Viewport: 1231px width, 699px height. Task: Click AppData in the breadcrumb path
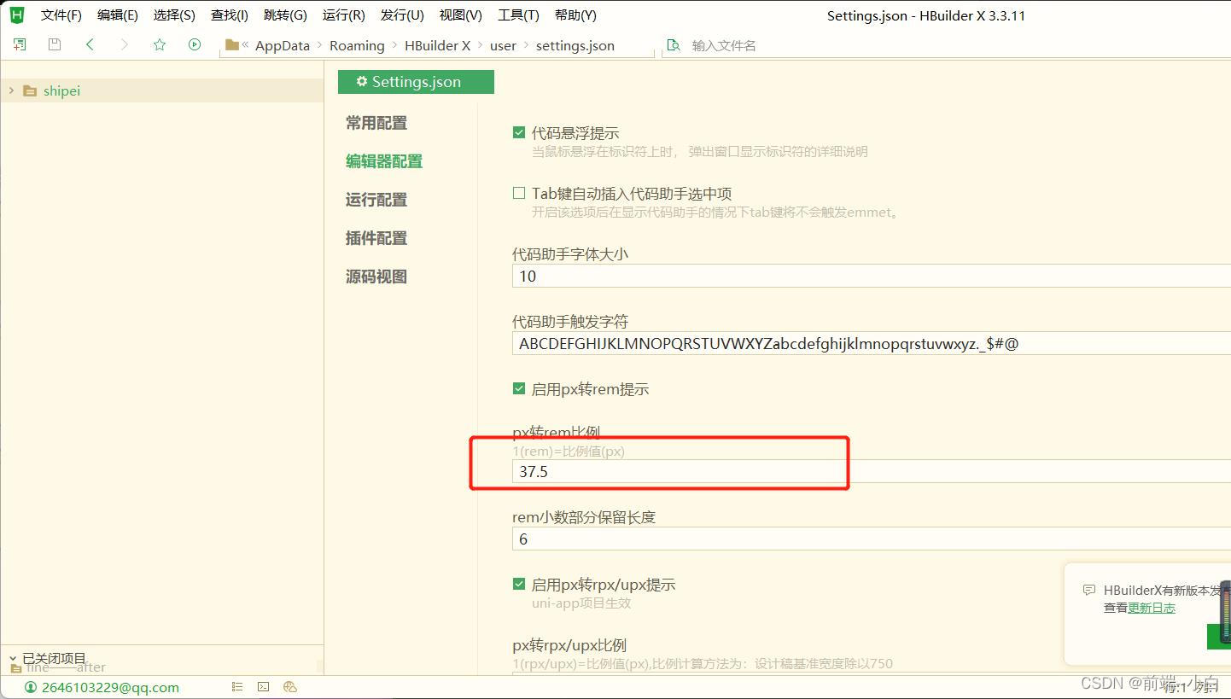pos(282,45)
